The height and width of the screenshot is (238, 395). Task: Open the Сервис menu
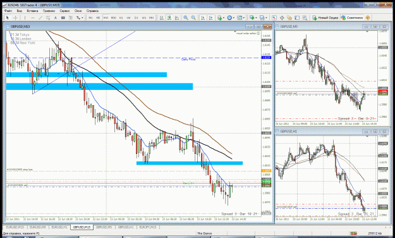[x=64, y=11]
